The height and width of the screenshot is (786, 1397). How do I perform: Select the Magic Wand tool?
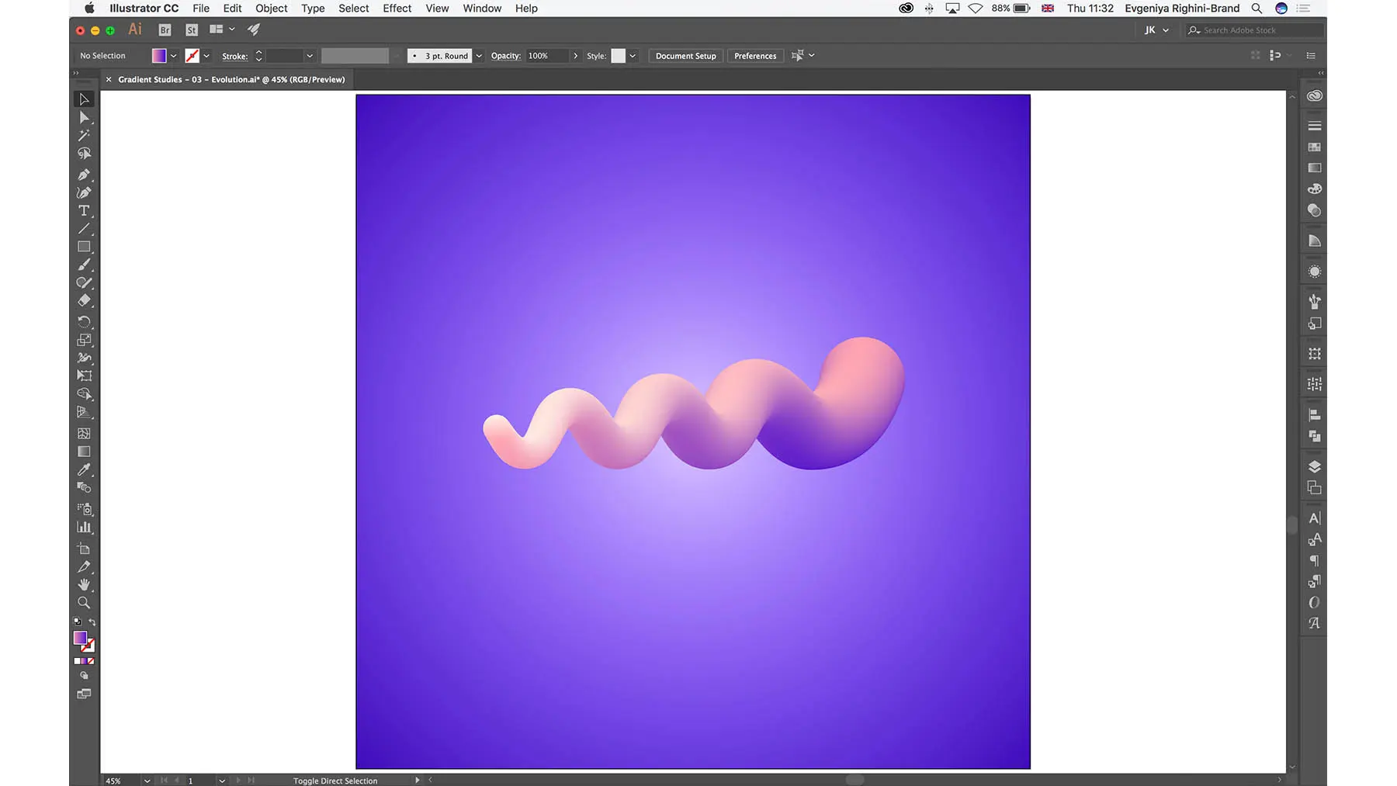coord(84,136)
